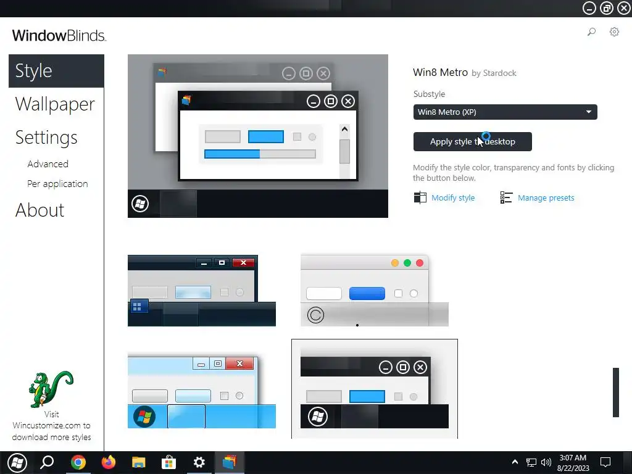Open the search magnifier in WindowBlinds header

[x=591, y=32]
